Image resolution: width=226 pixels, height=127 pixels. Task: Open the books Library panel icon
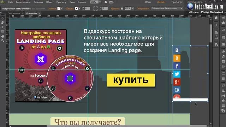point(216,44)
